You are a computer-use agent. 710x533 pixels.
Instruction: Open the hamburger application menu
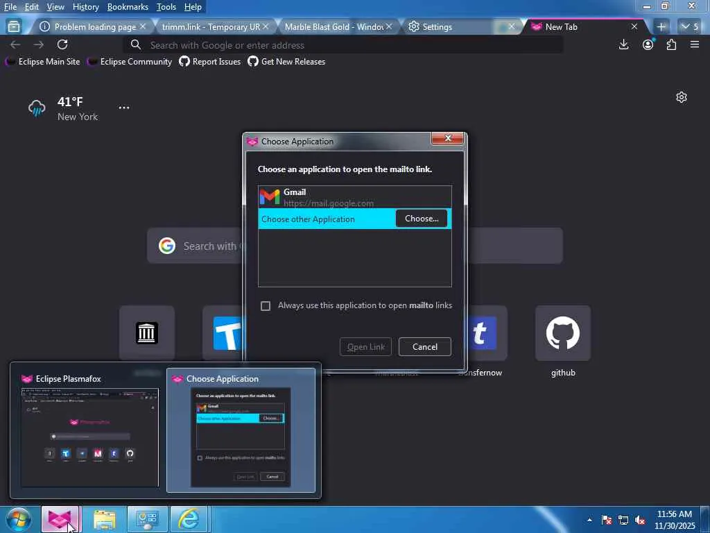point(695,44)
